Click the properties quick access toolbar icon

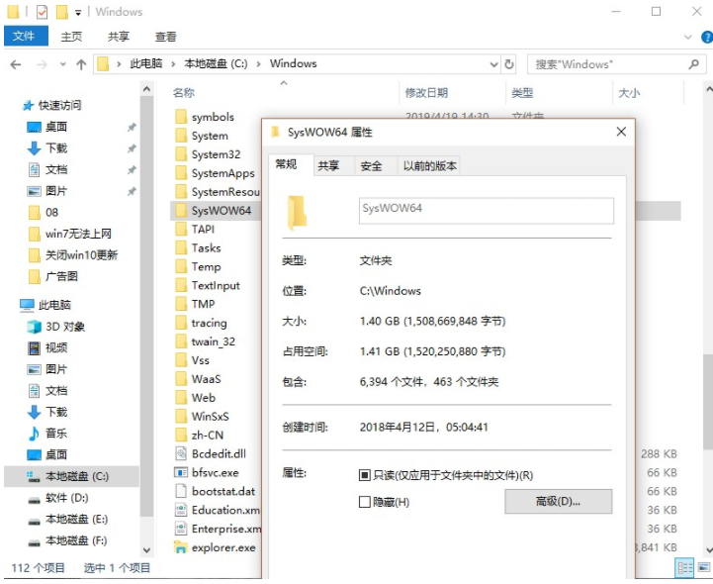[42, 12]
